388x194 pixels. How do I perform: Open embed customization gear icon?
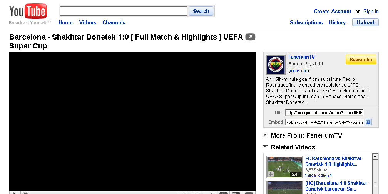[x=368, y=122]
